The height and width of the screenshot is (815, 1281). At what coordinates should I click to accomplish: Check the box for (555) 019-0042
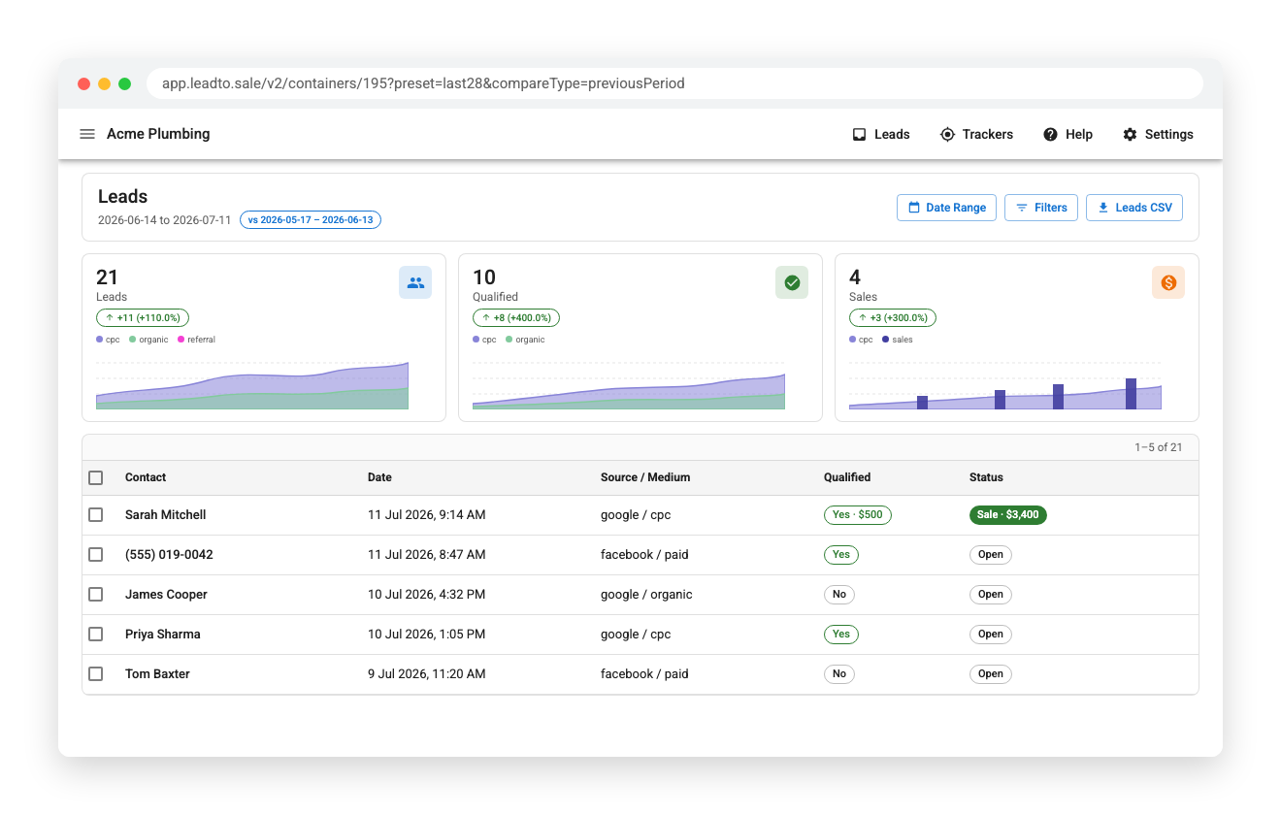(95, 555)
